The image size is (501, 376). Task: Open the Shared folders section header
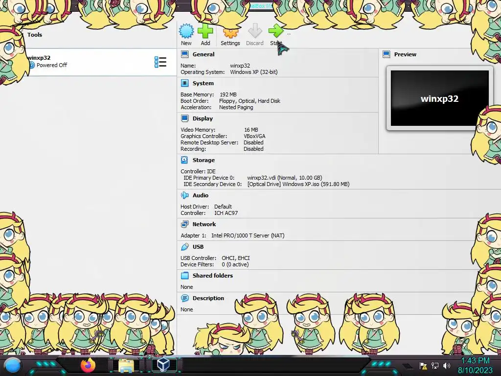click(x=212, y=276)
